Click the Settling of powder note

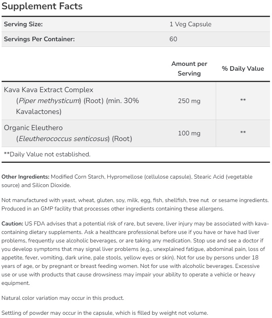click(x=104, y=313)
